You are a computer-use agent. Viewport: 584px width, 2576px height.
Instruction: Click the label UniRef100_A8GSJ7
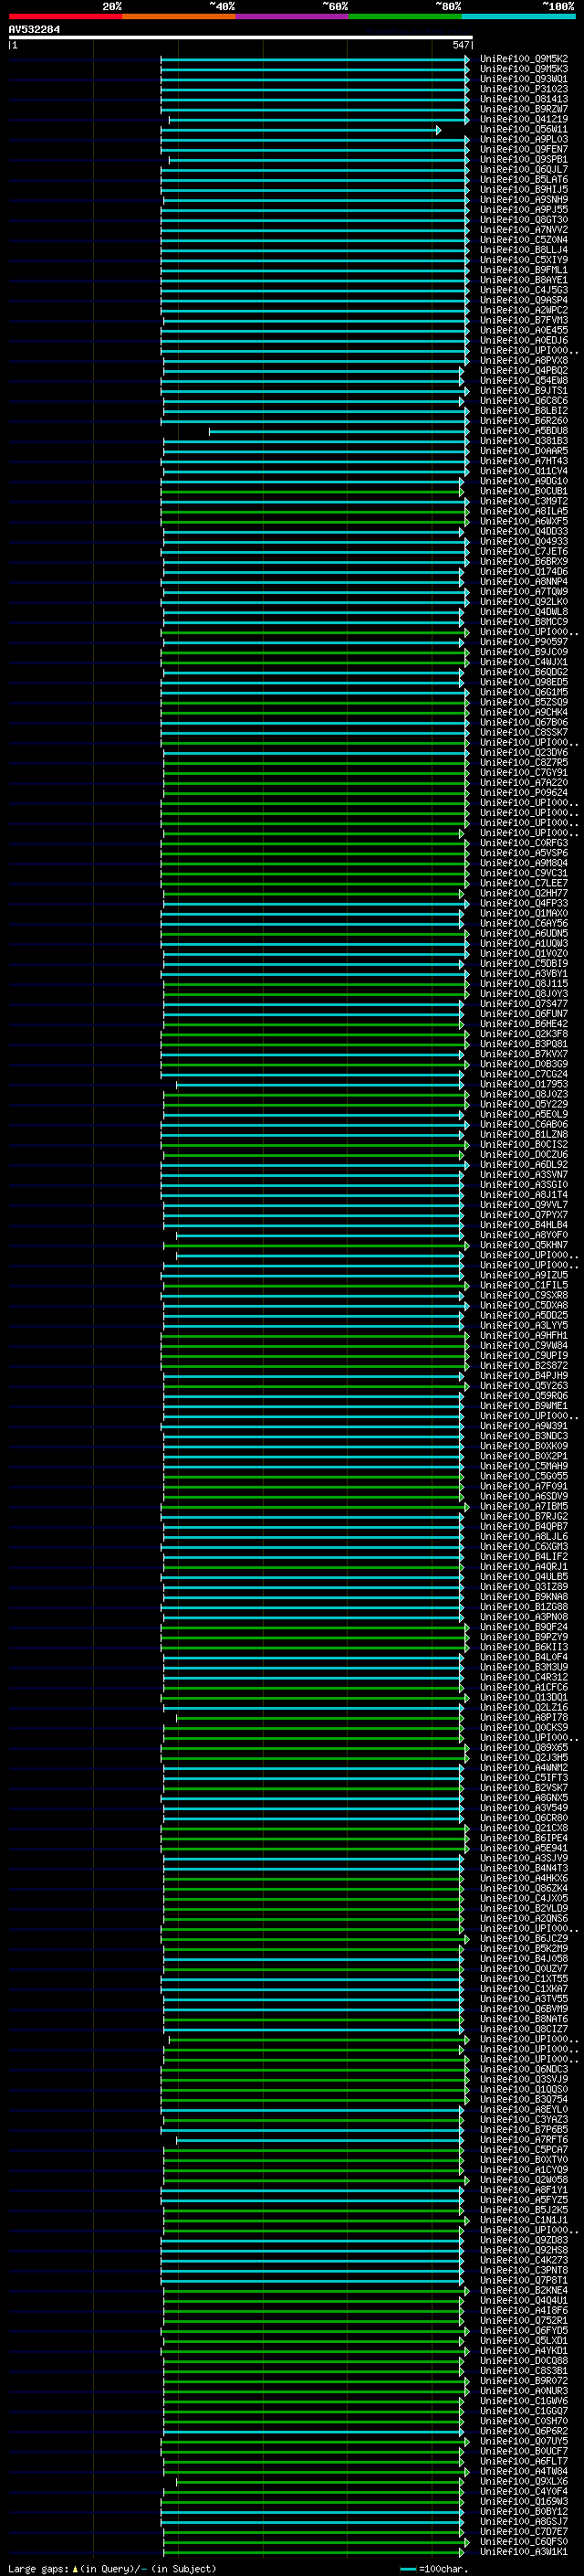tap(524, 2521)
